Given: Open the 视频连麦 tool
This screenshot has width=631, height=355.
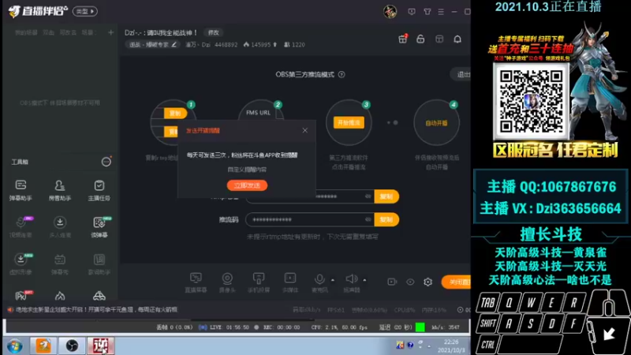Looking at the screenshot, I should pos(21,226).
